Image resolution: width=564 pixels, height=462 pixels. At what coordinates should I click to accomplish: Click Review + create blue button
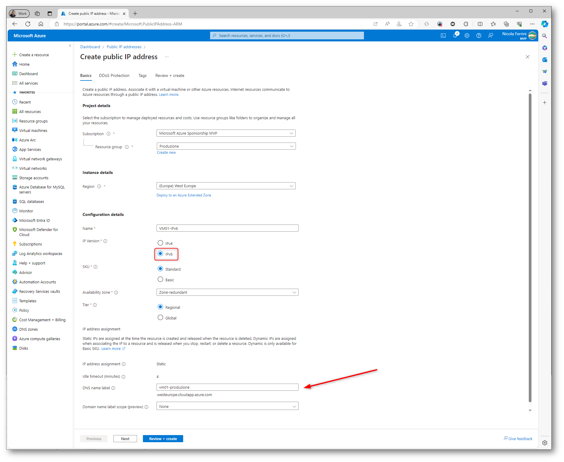pos(163,439)
